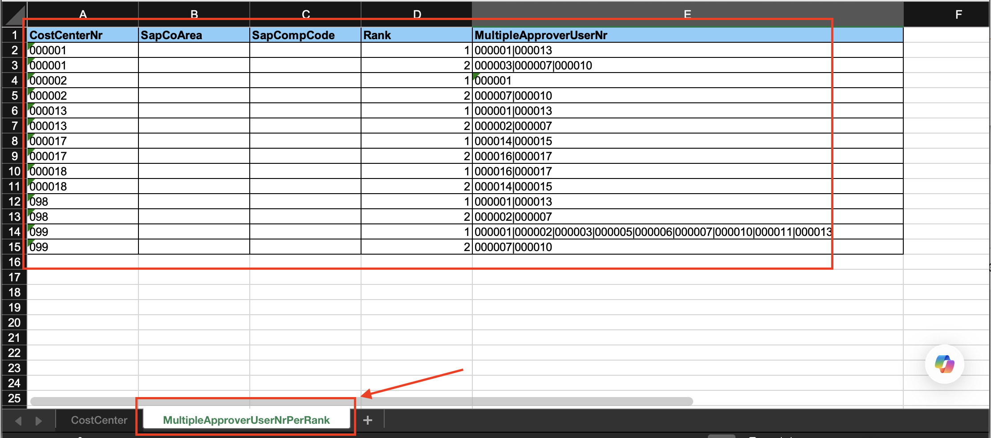This screenshot has height=438, width=991.
Task: Select column C header
Action: [305, 14]
